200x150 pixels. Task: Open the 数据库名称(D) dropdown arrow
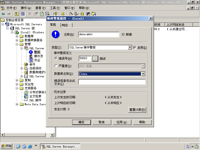point(143,74)
